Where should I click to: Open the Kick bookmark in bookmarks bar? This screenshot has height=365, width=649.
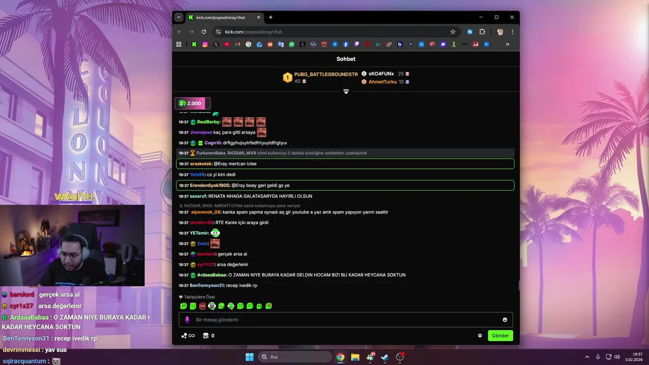coord(194,45)
